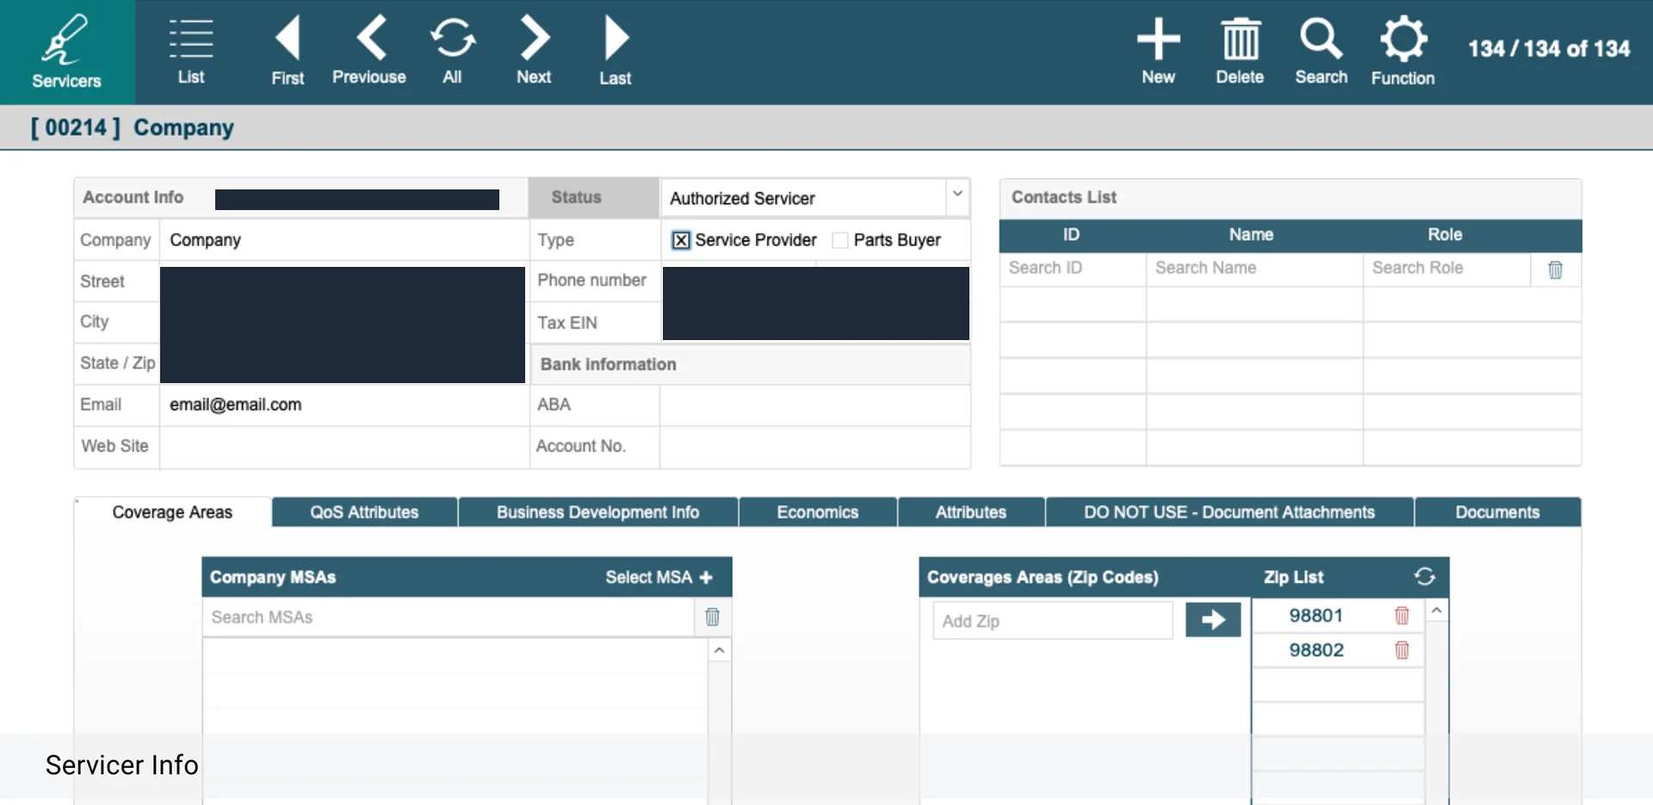Image resolution: width=1653 pixels, height=805 pixels.
Task: Click the Search Role filter field
Action: click(x=1446, y=268)
